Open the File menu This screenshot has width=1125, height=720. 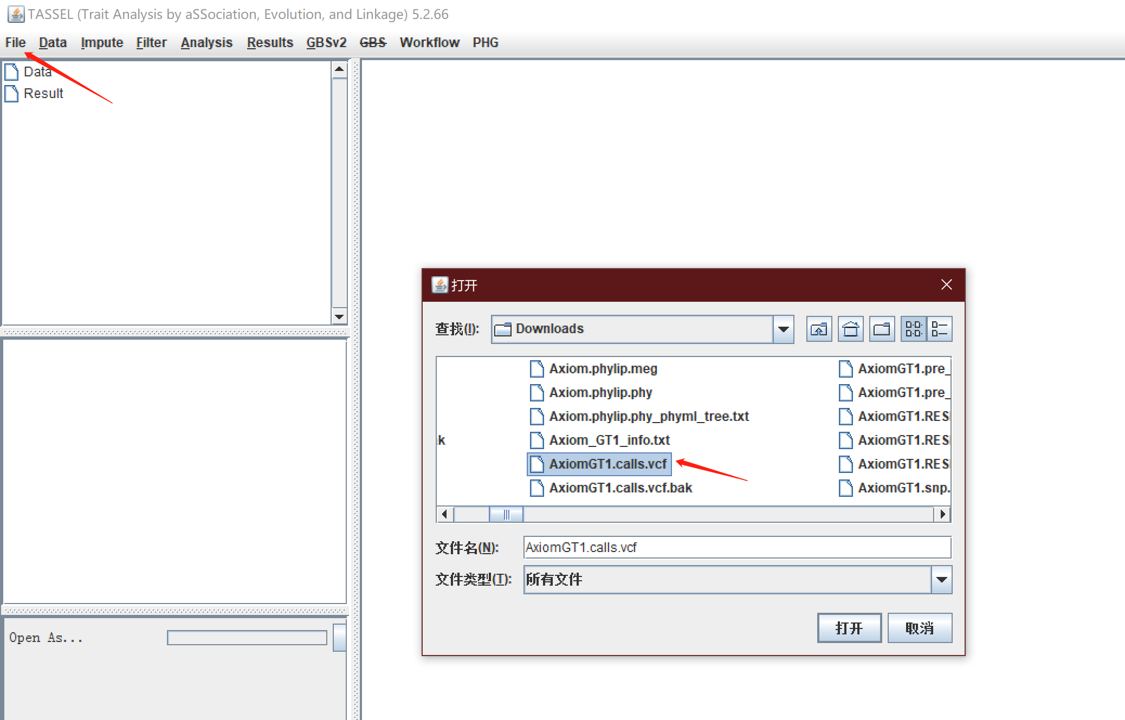click(16, 42)
